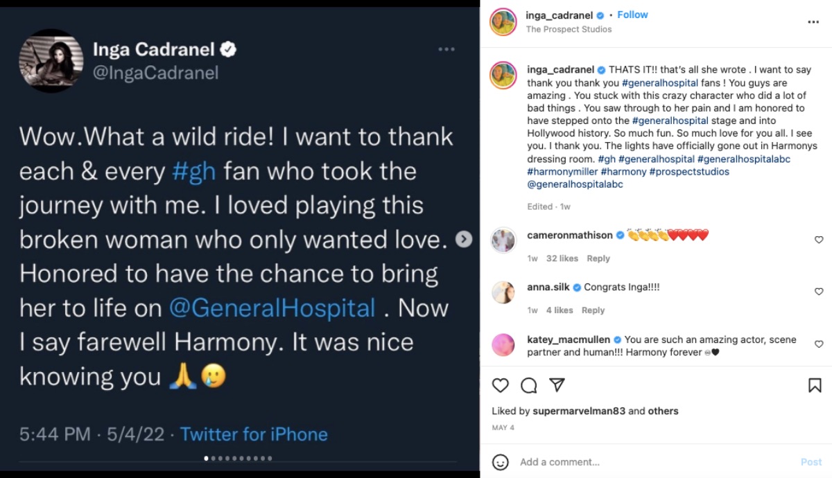The image size is (832, 478).
Task: Like cameronmathison's comment
Action: [819, 240]
